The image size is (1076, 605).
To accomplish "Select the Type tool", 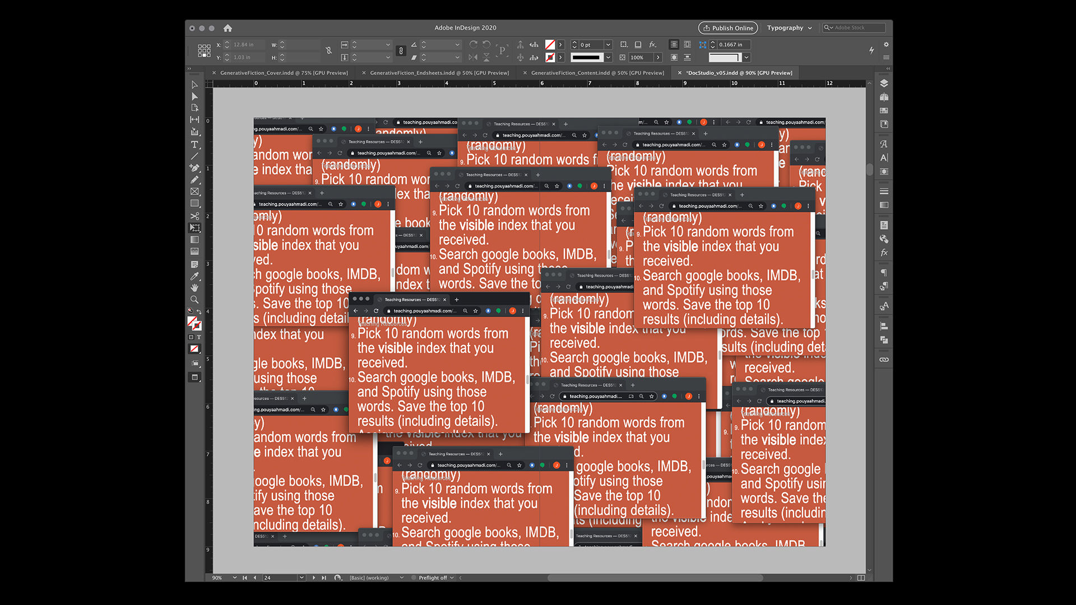I will click(x=194, y=145).
